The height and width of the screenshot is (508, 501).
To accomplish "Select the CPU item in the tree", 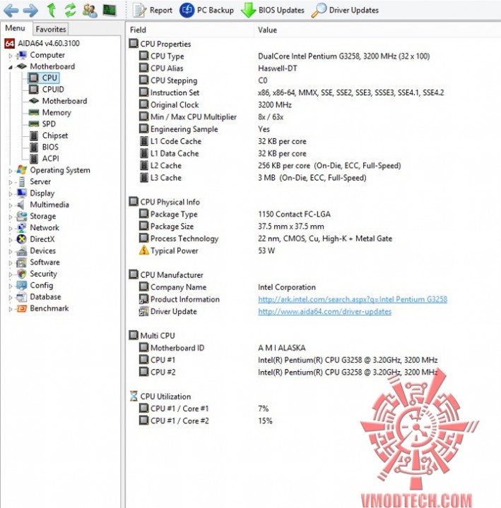I will coord(43,78).
